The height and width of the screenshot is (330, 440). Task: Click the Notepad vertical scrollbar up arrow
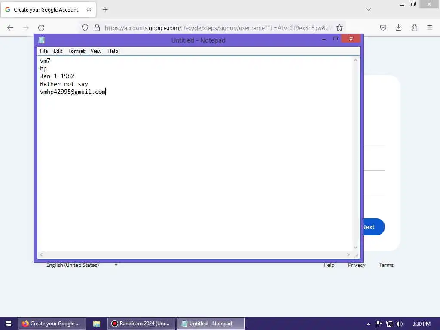coord(355,60)
